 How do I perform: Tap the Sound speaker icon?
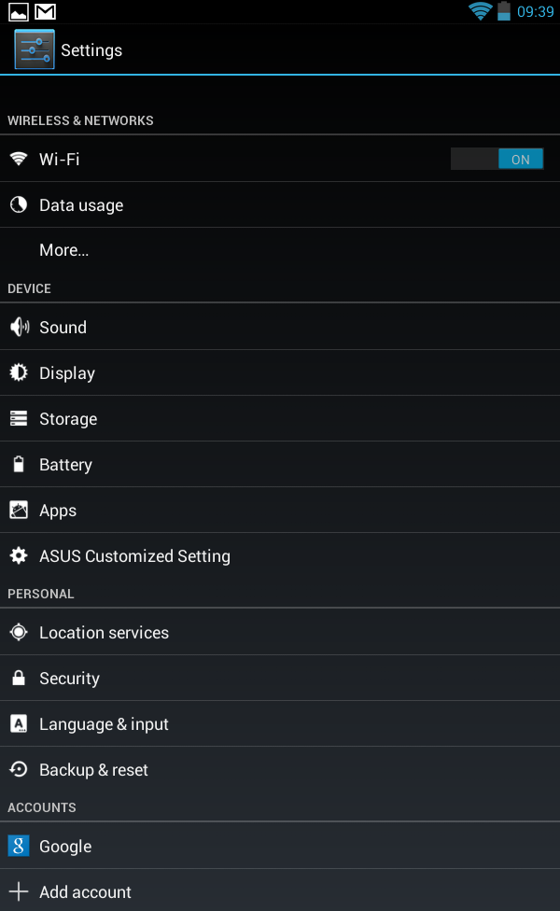tap(19, 328)
